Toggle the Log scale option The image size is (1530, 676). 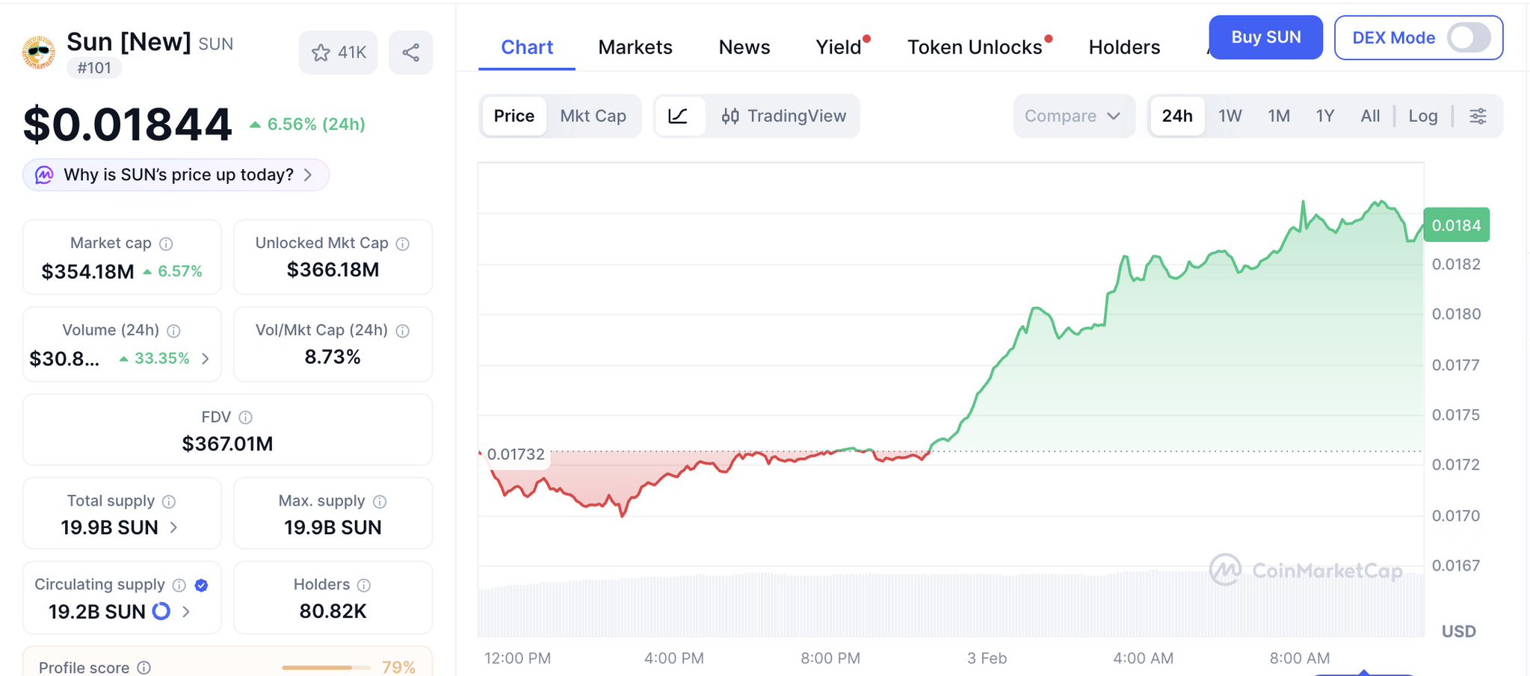point(1422,116)
